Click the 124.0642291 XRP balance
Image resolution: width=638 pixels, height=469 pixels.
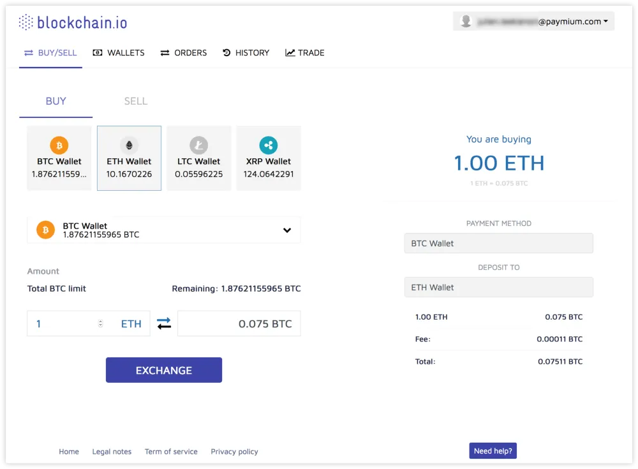269,174
